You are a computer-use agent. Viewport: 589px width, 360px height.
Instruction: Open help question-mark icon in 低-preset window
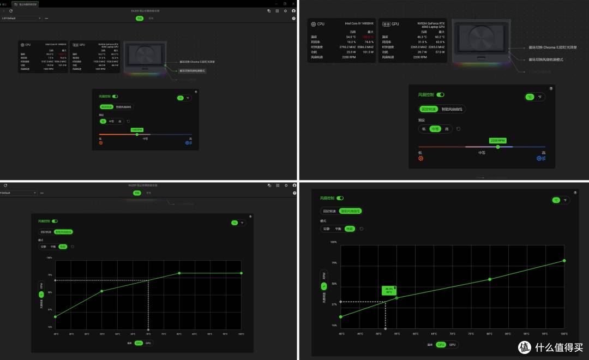(x=294, y=19)
